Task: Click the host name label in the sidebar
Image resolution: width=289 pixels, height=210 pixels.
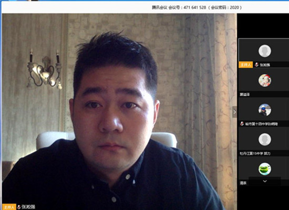Action: (265, 65)
